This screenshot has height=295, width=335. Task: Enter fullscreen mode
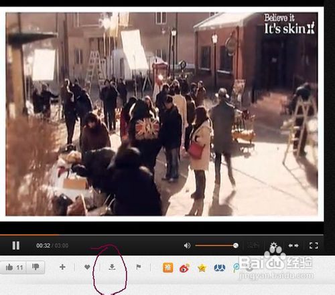click(314, 245)
